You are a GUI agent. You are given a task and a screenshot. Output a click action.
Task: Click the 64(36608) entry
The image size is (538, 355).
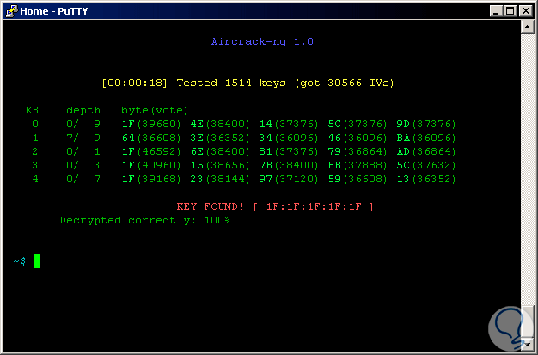coord(151,138)
